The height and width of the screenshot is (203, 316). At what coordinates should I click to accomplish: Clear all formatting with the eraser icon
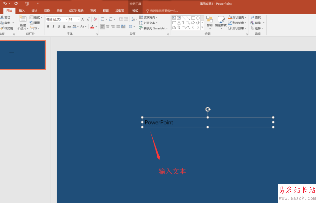95,19
